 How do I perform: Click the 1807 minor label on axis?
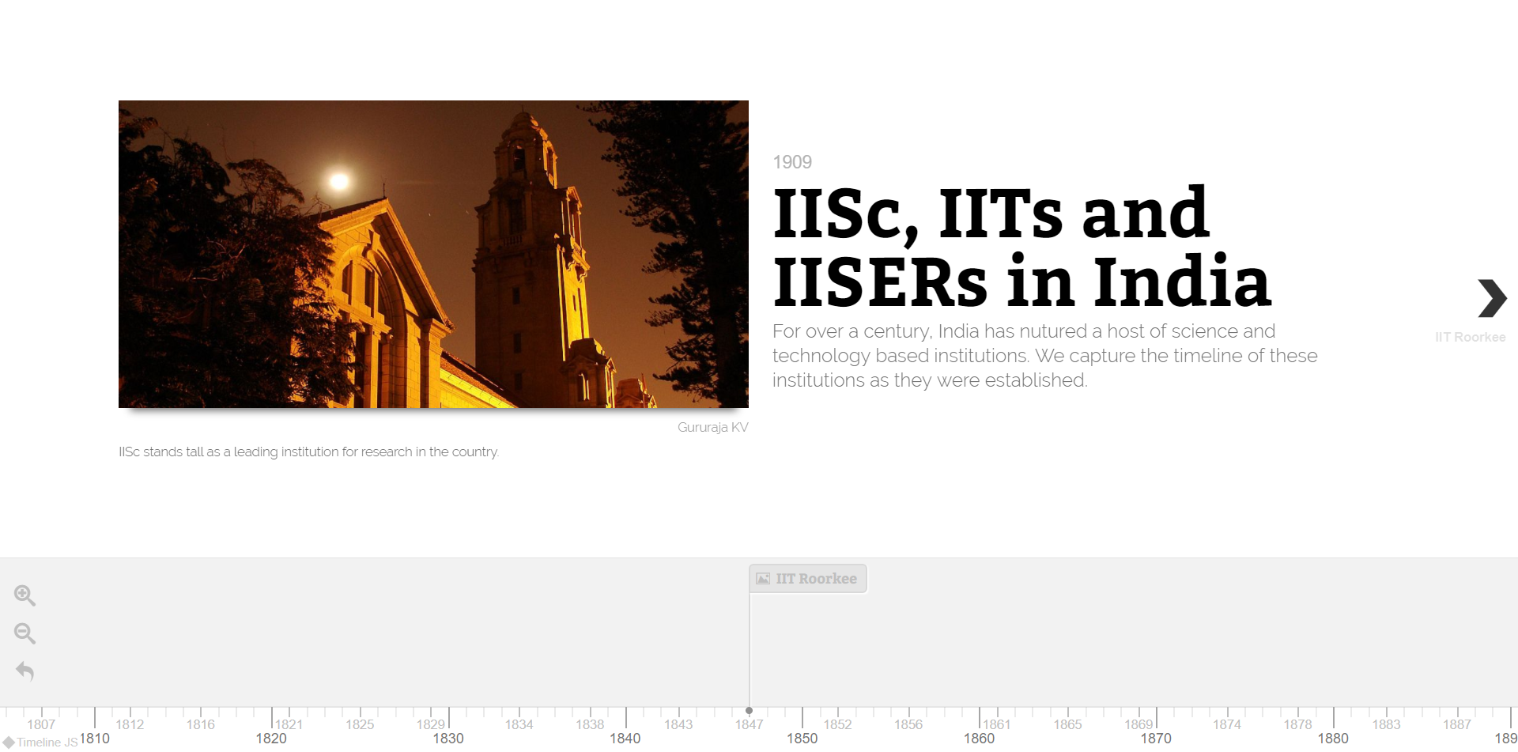[x=41, y=724]
